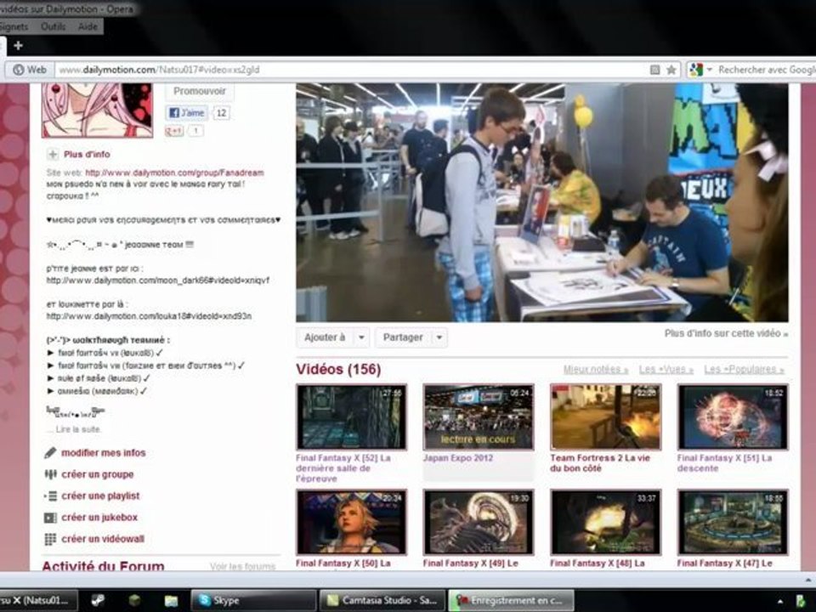Click the Google search engine icon

pos(696,69)
